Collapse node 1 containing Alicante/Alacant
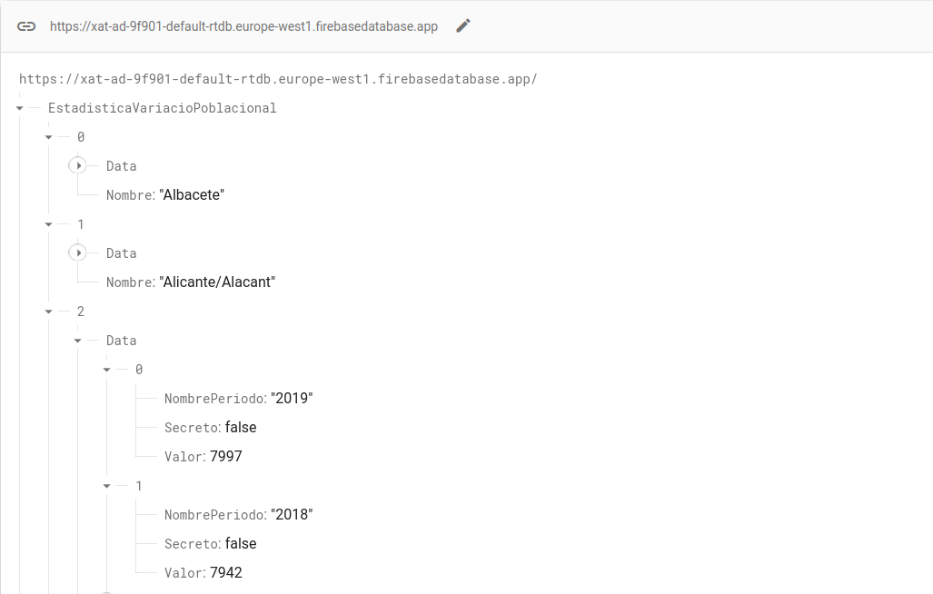 48,224
